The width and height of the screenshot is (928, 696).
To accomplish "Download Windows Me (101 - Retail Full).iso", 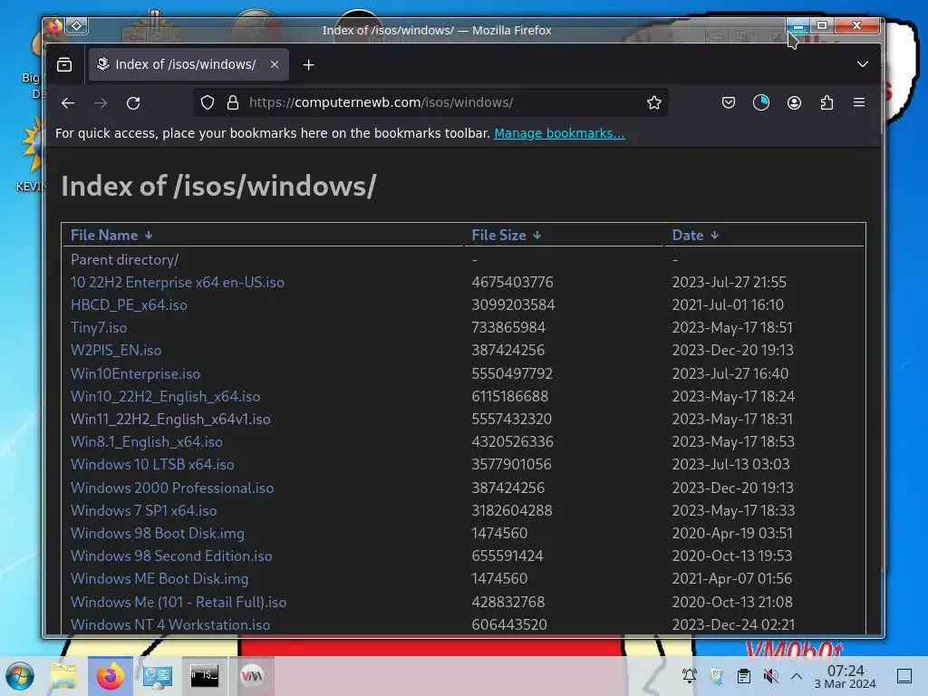I will [179, 602].
